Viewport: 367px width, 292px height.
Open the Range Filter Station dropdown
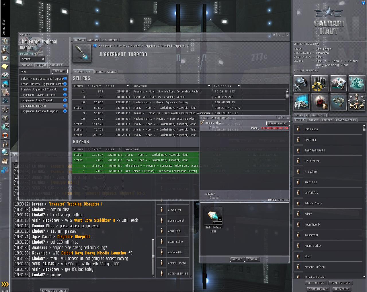pyautogui.click(x=33, y=59)
